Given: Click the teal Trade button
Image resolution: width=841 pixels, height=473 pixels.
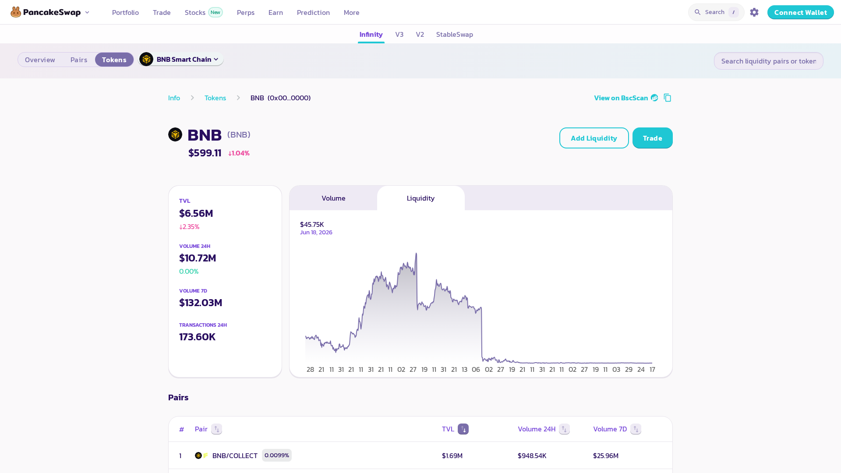Looking at the screenshot, I should tap(653, 138).
